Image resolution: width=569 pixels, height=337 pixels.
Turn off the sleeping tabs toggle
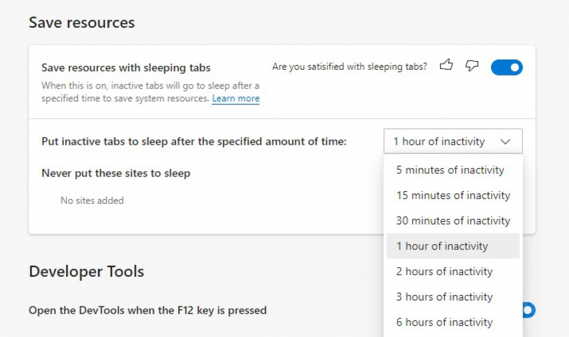tap(506, 68)
